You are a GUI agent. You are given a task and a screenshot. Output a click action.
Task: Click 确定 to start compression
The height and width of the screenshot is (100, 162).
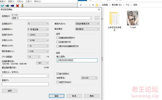[x=57, y=96]
